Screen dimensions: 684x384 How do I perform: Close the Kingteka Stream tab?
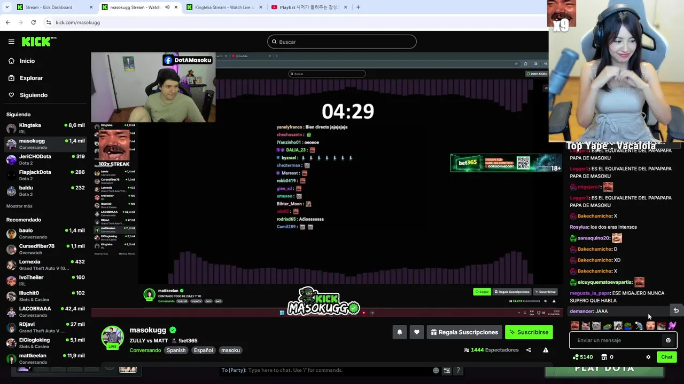261,7
